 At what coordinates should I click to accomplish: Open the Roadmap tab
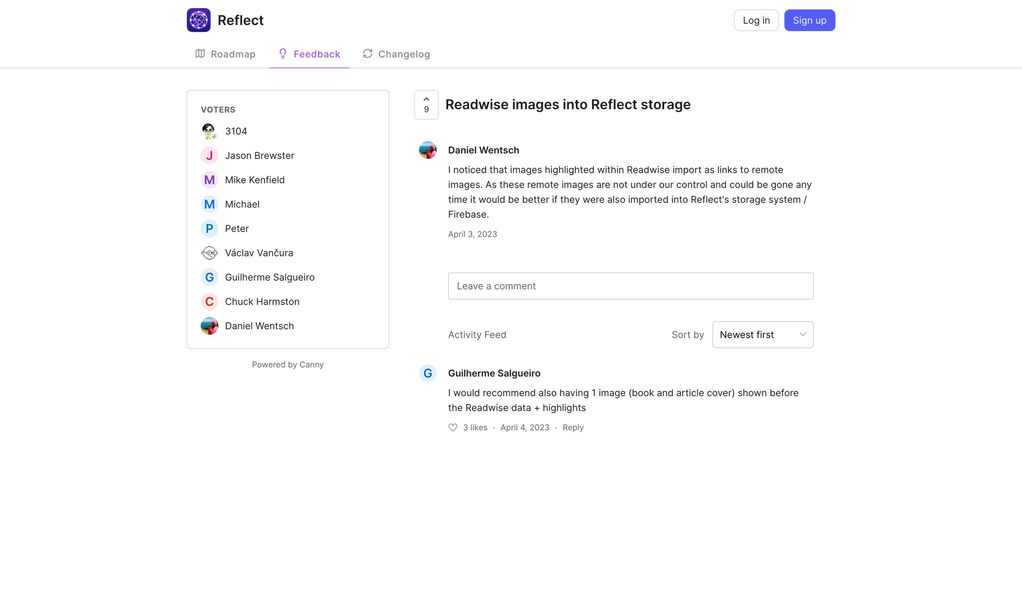[225, 54]
